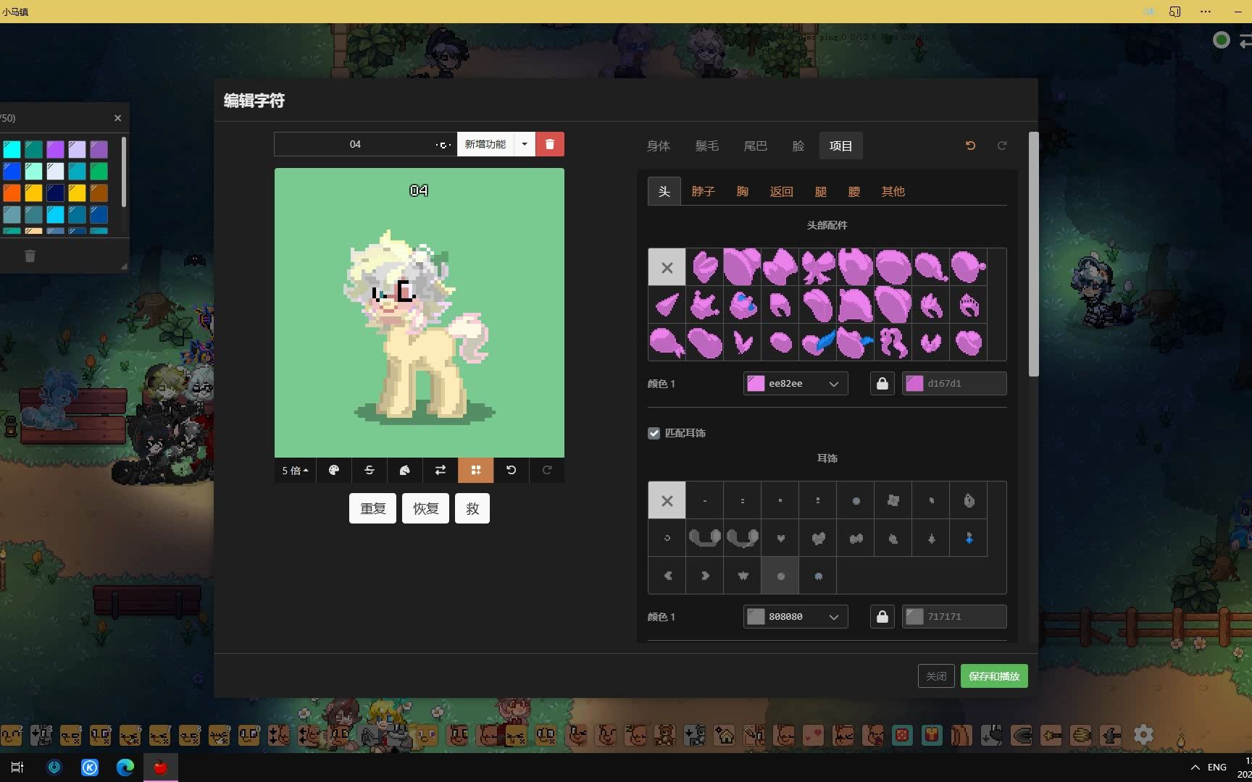This screenshot has width=1252, height=782.
Task: Open the ee82ee color dropdown
Action: pos(796,384)
